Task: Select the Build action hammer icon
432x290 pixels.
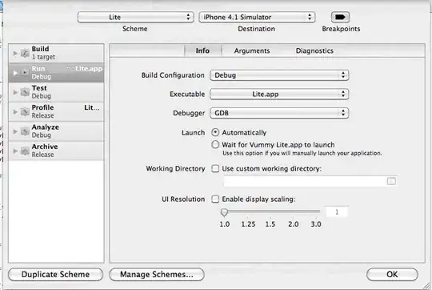Action: (25, 53)
